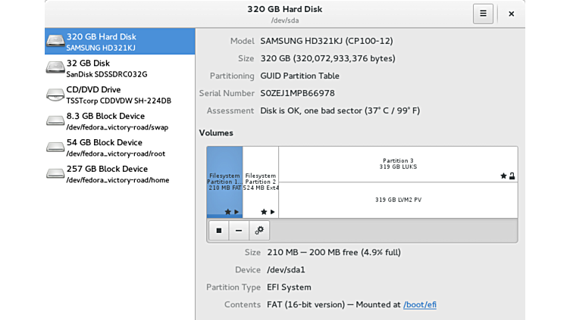Open the 257 GB home block device
The height and width of the screenshot is (320, 570).
[120, 174]
